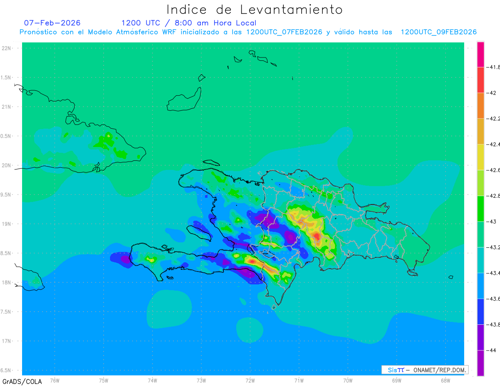Select the "Pronóstico con el Modelo Atmósferico WRF" line
500x386 pixels.
point(248,32)
